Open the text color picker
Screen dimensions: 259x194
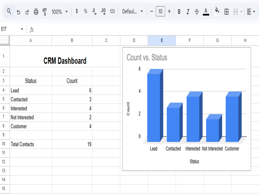click(206, 12)
